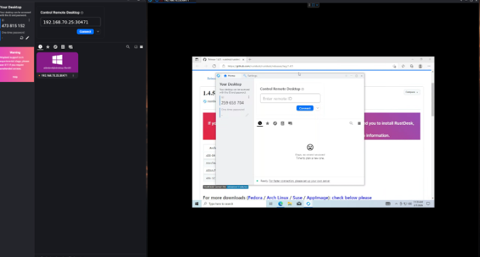Switch to Home tab in remote RustDesk
The height and width of the screenshot is (257, 480).
(229, 75)
